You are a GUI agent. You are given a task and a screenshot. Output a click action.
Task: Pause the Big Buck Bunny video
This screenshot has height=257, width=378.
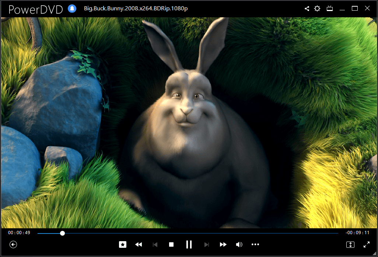pos(189,244)
